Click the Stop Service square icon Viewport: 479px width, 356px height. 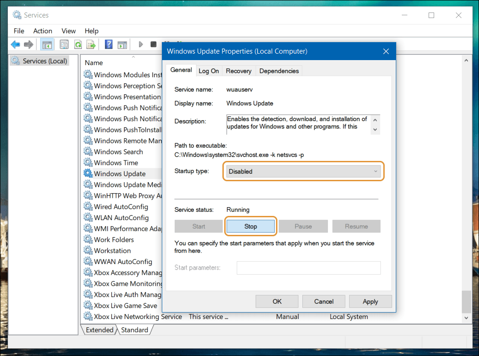tap(154, 44)
